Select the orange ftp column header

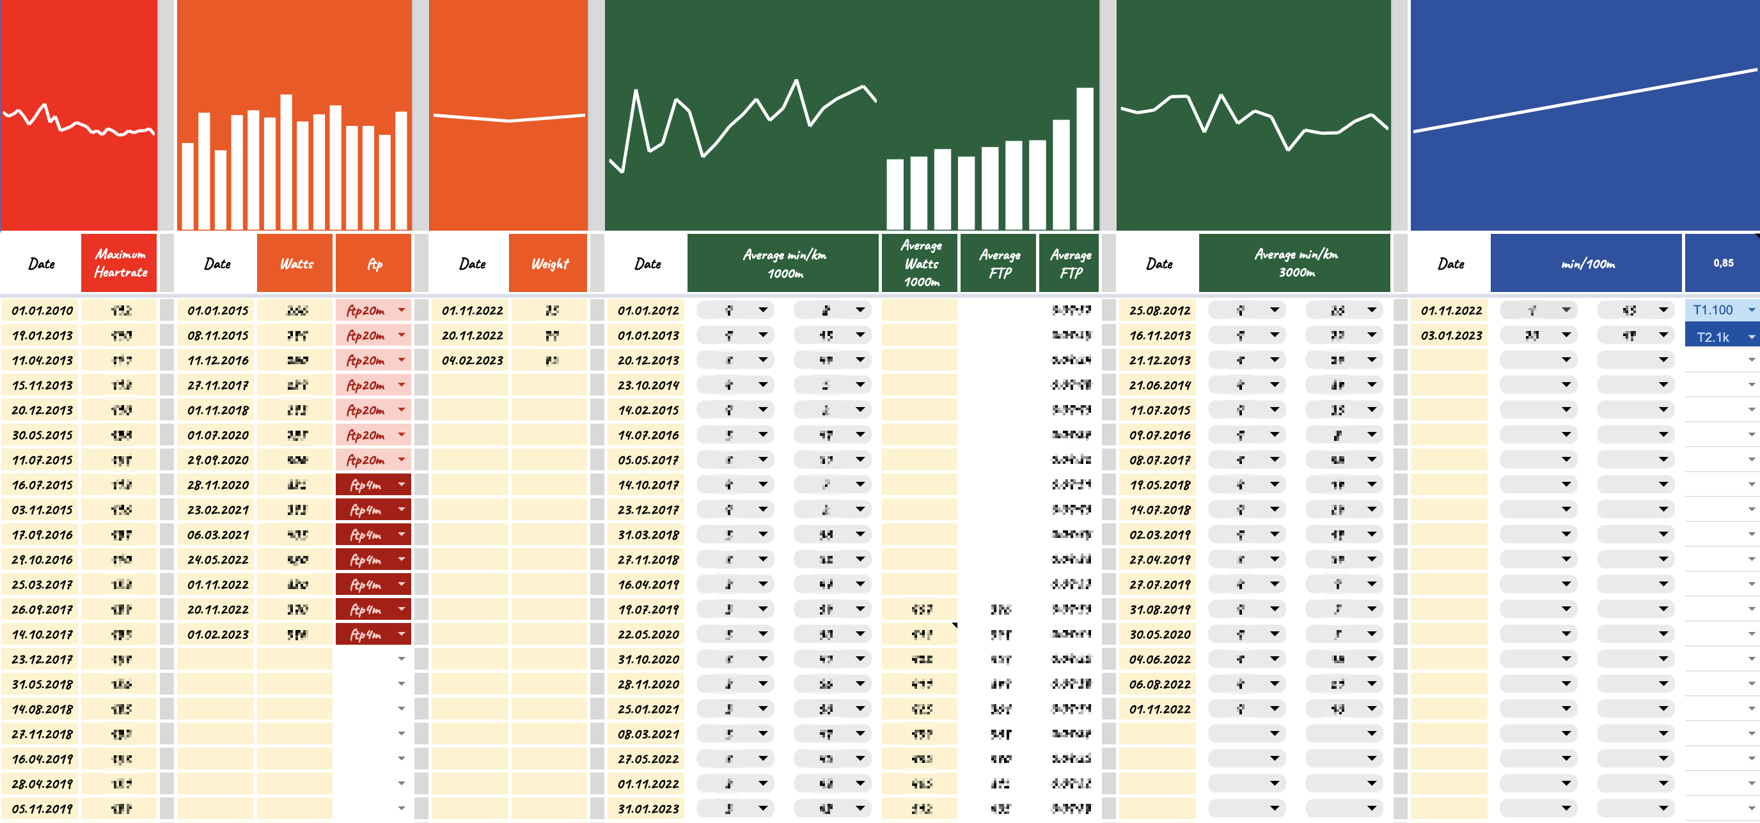point(373,263)
